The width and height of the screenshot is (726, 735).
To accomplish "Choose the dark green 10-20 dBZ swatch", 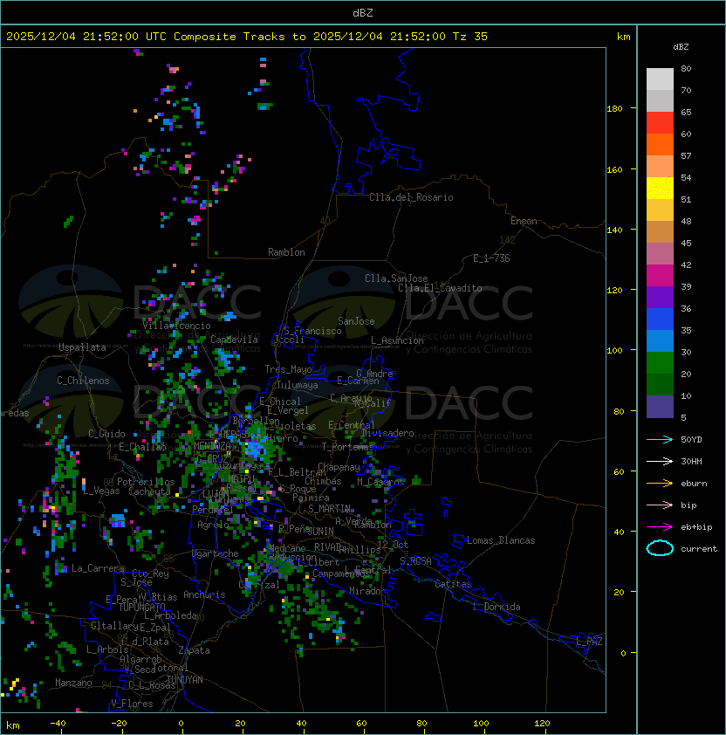I will [660, 384].
